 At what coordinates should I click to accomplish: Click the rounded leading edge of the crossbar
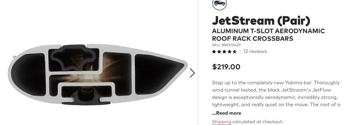24,74
